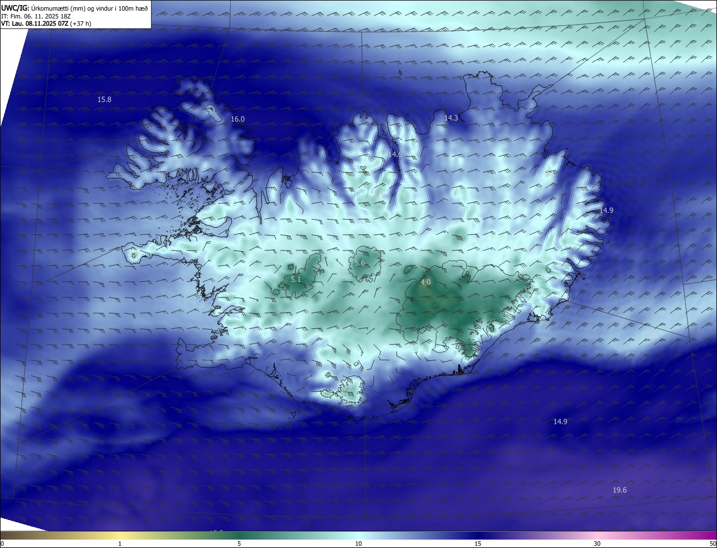Click the 5.6 value label on the map
Viewport: 717px width, 548px height.
point(360,263)
